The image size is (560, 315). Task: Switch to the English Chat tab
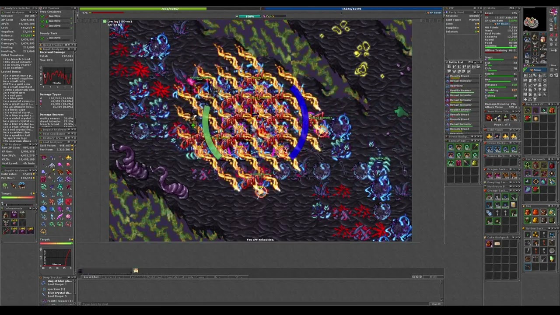(x=175, y=277)
